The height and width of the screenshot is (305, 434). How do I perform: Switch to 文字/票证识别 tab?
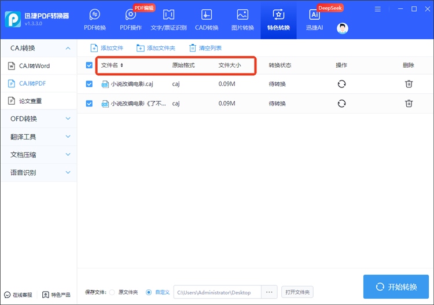click(x=168, y=20)
